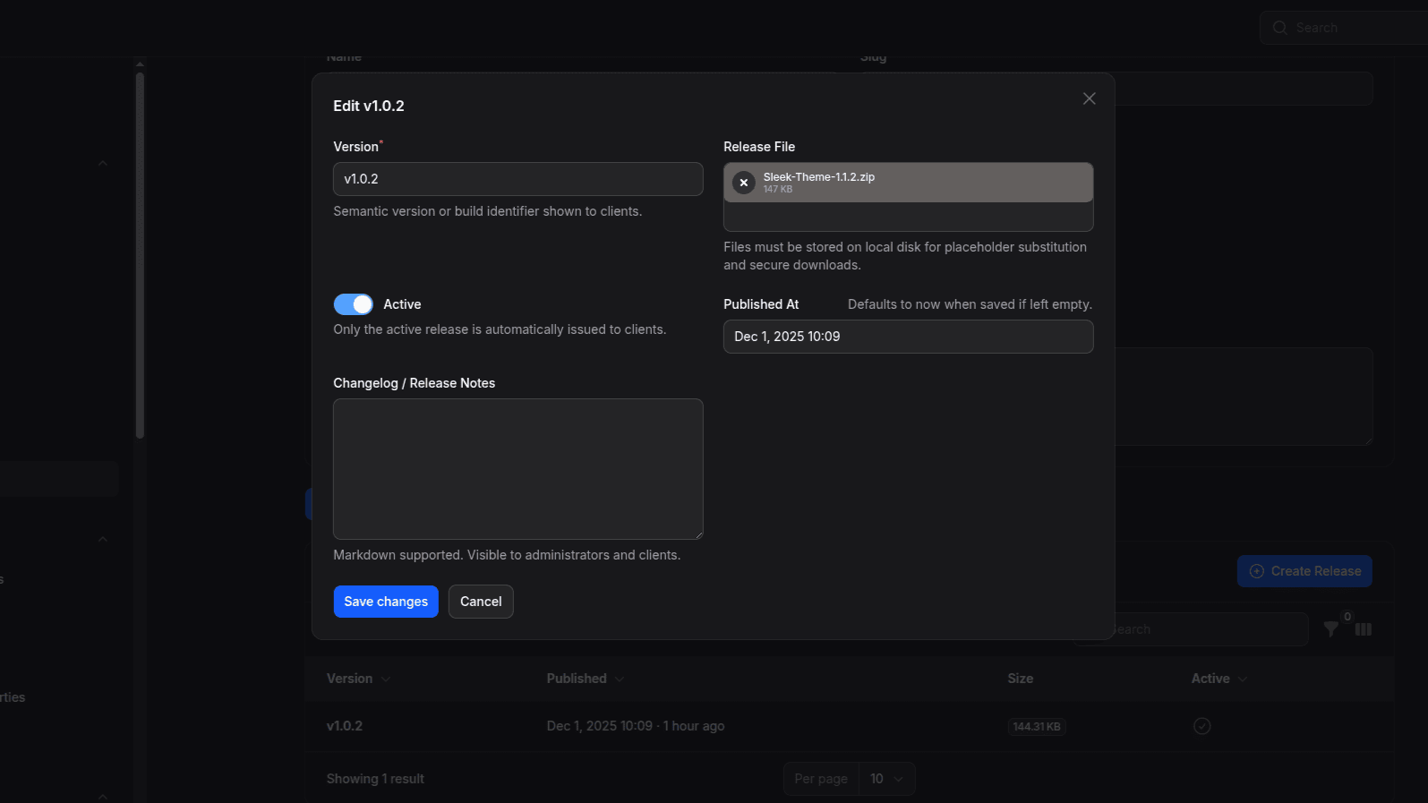Toggle the Active release switch
This screenshot has height=803, width=1428.
tap(353, 304)
